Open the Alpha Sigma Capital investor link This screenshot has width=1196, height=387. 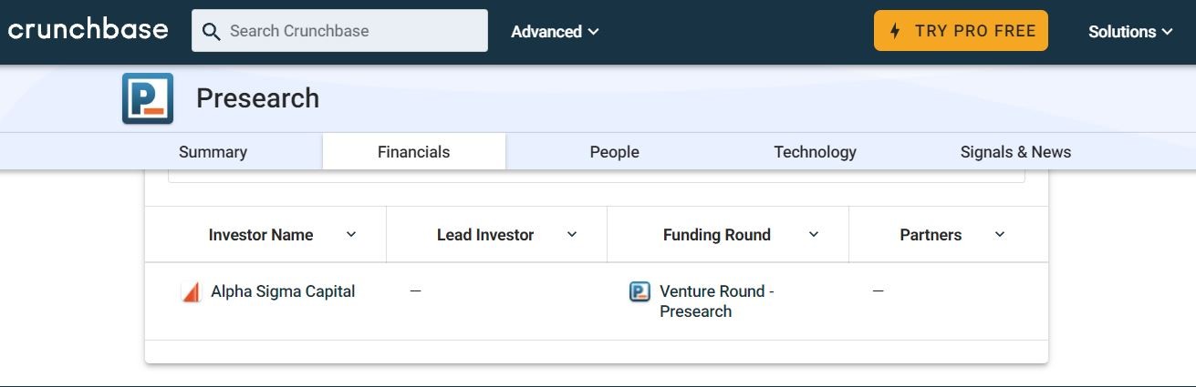coord(283,291)
